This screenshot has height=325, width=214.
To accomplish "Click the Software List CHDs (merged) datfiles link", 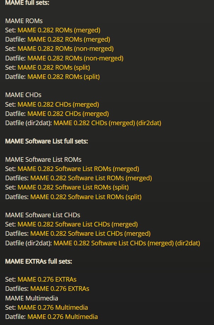I will 90,234.
